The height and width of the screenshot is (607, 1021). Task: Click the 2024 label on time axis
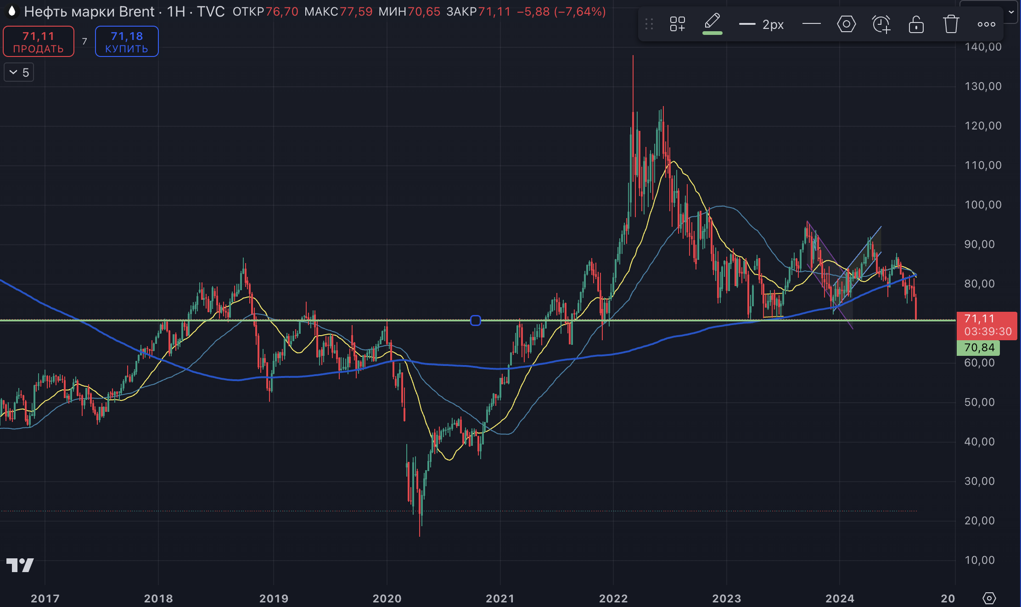[840, 598]
